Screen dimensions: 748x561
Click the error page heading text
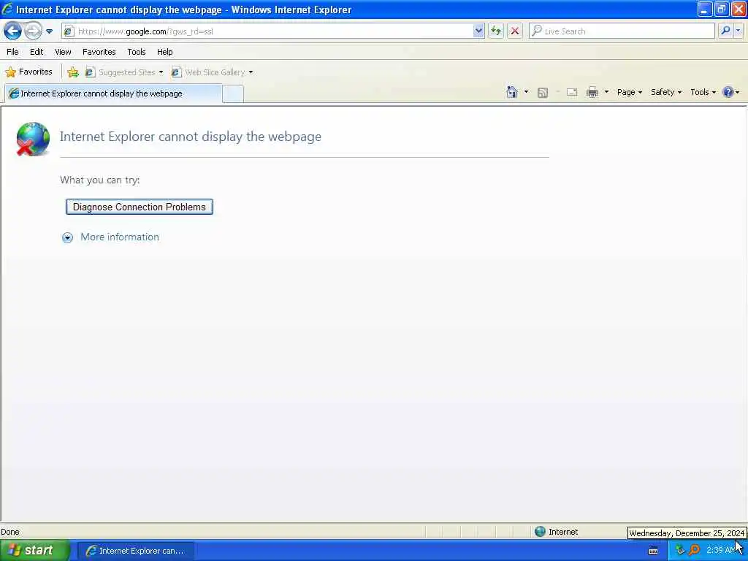(x=191, y=137)
